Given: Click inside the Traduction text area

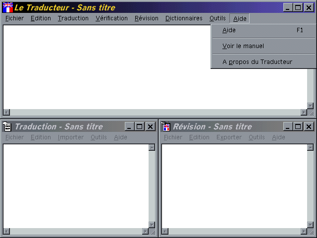Looking at the screenshot, I should point(76,186).
